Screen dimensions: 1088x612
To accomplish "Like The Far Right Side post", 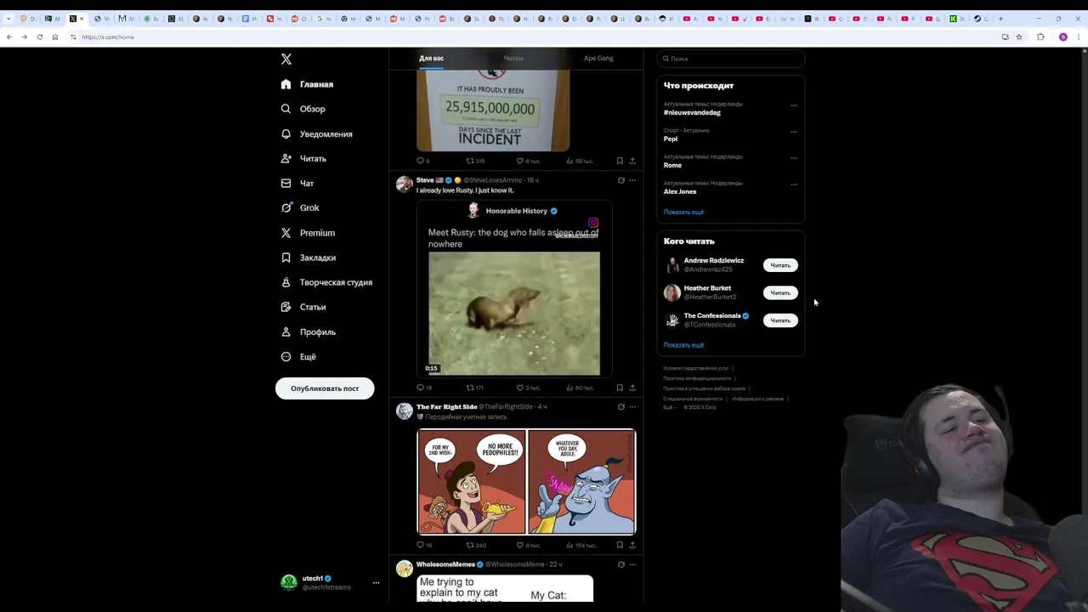I will [x=527, y=545].
